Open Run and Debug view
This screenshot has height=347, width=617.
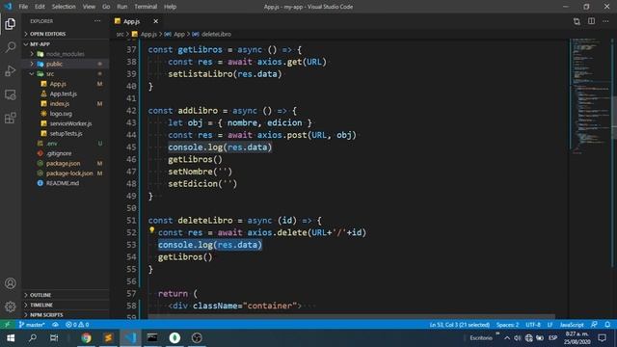click(x=11, y=70)
